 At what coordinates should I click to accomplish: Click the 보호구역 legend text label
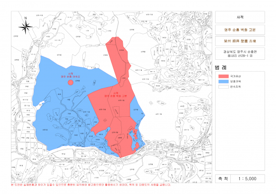pyautogui.click(x=236, y=82)
